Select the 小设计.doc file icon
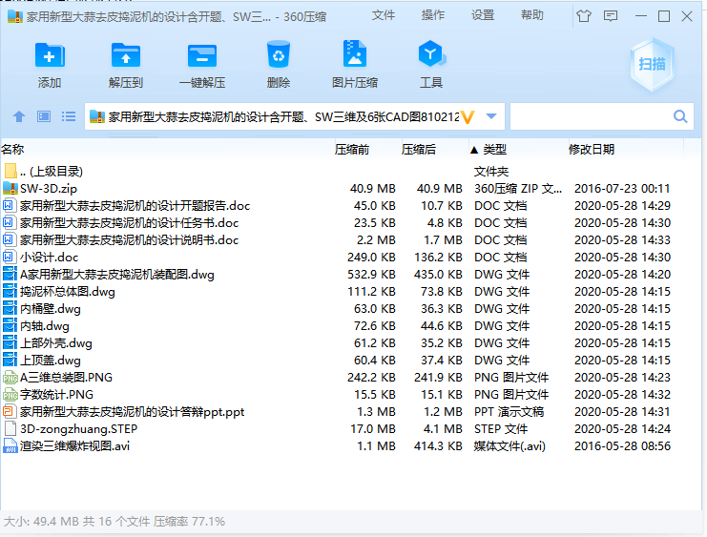Image resolution: width=707 pixels, height=537 pixels. pyautogui.click(x=9, y=257)
